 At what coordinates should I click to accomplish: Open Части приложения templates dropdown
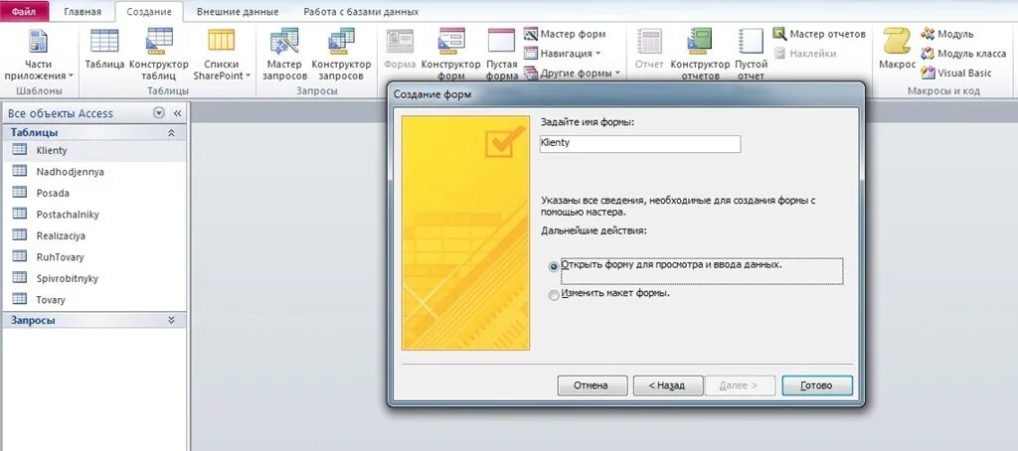click(x=39, y=54)
